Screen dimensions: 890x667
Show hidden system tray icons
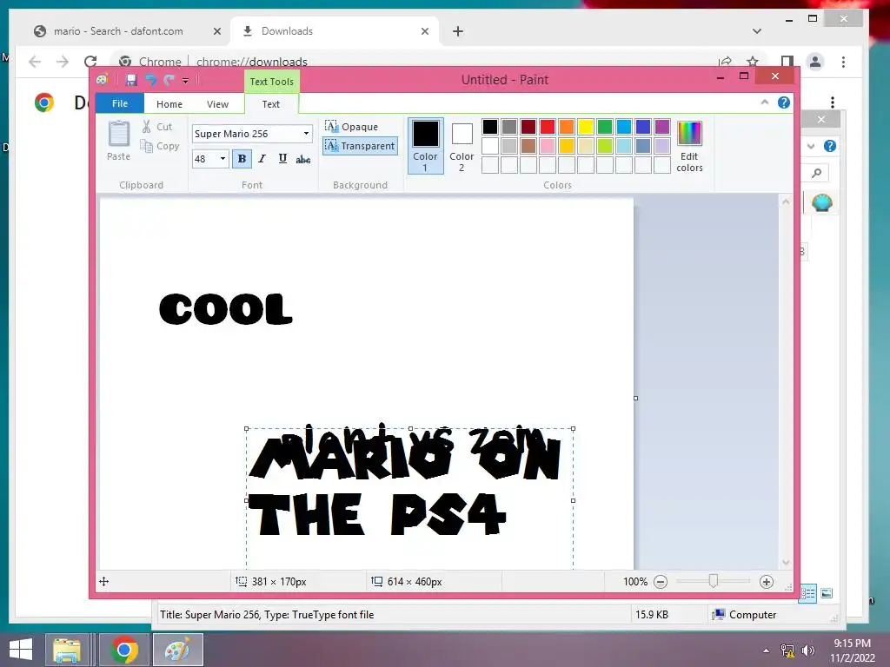(x=767, y=650)
